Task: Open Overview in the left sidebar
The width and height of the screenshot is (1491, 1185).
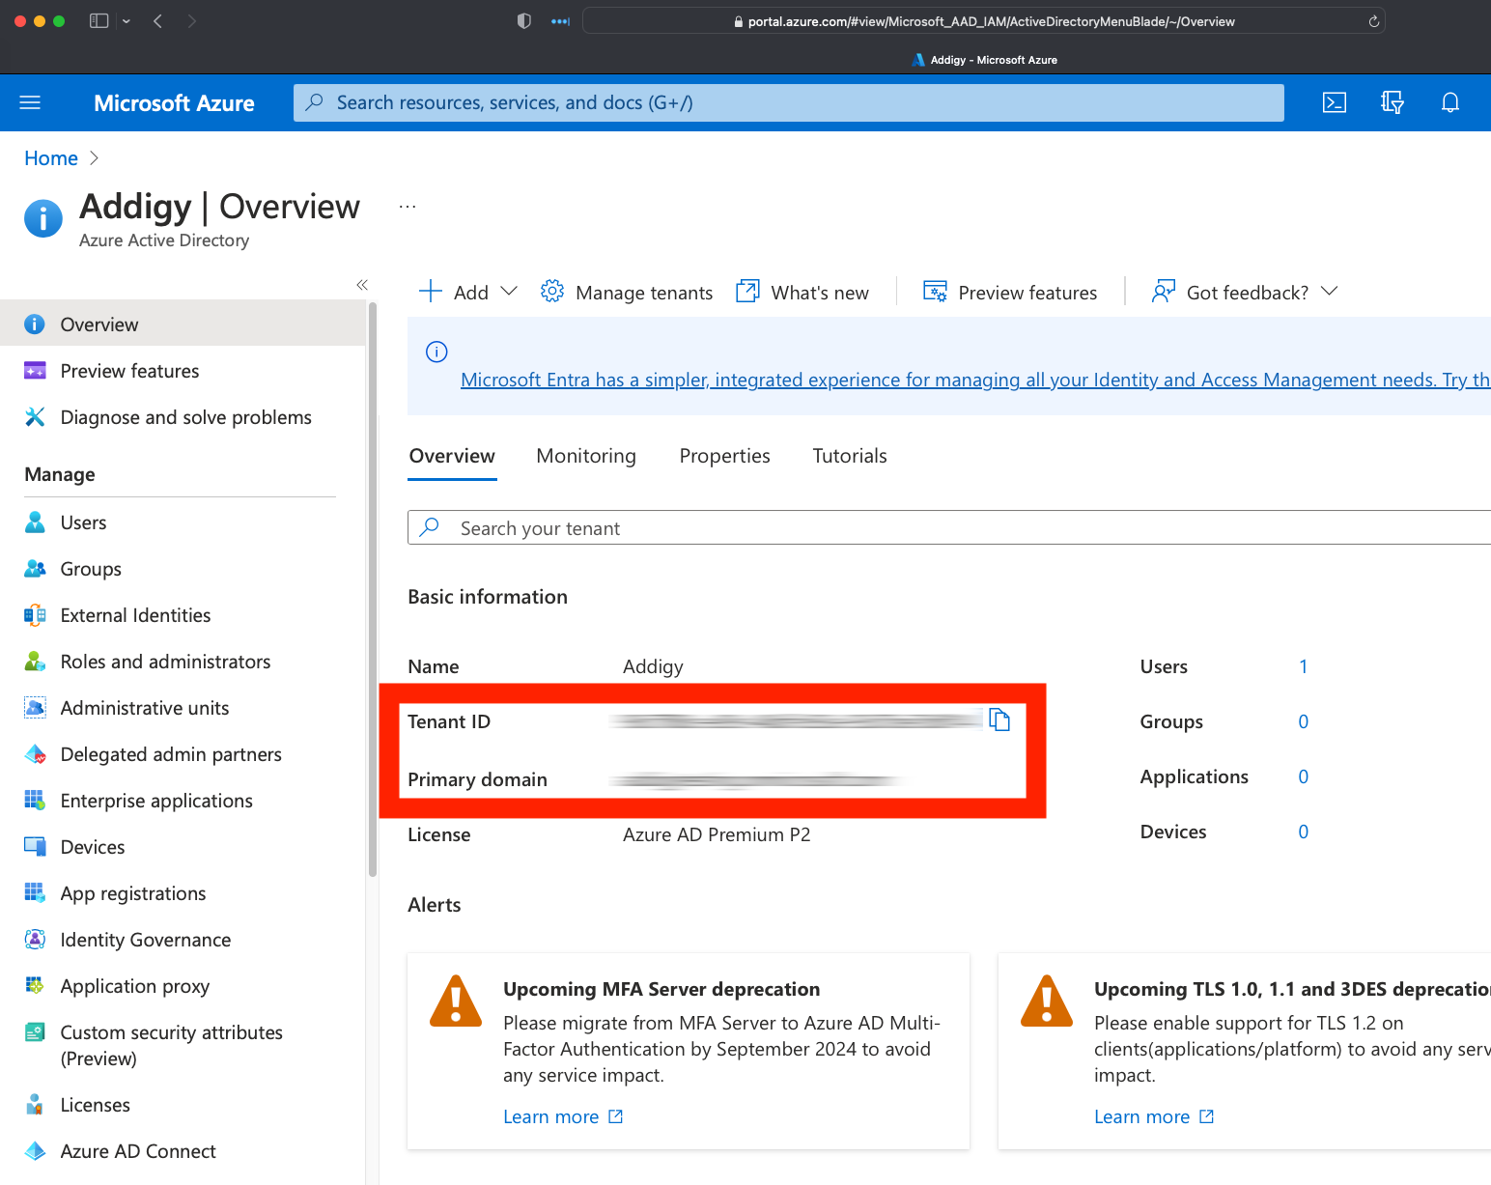Action: pos(183,324)
